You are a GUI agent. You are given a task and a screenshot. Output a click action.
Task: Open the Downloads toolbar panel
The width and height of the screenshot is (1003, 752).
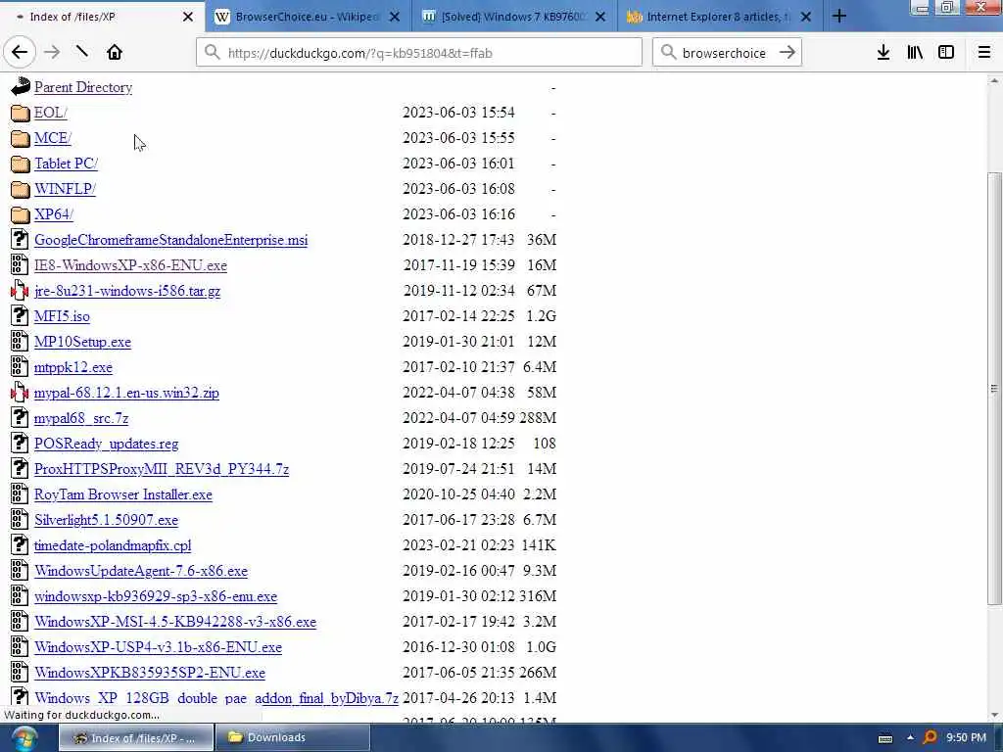(x=884, y=53)
